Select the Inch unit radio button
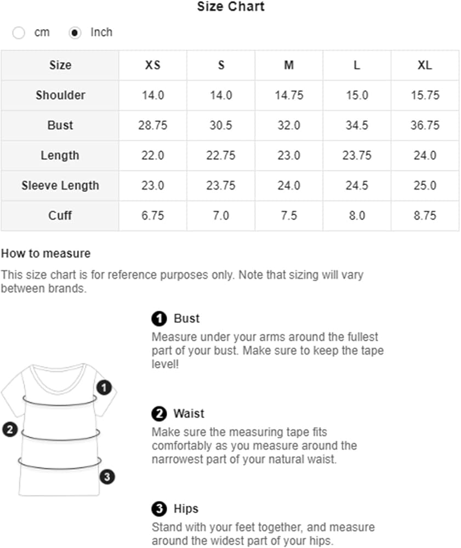 [75, 33]
